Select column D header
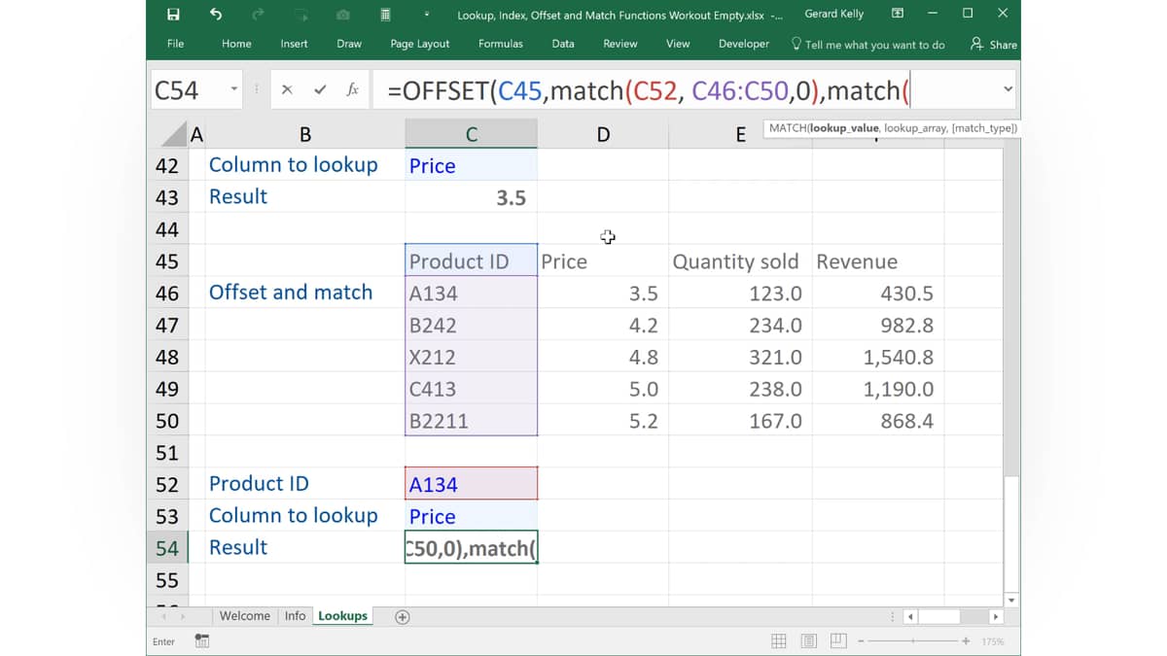The image size is (1167, 656). [603, 134]
